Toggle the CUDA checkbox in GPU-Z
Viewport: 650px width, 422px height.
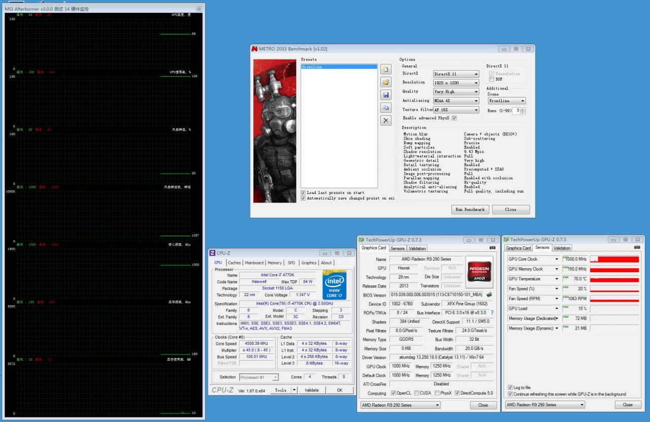[x=416, y=393]
